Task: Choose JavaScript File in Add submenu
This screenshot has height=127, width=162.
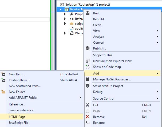Action: point(42,122)
